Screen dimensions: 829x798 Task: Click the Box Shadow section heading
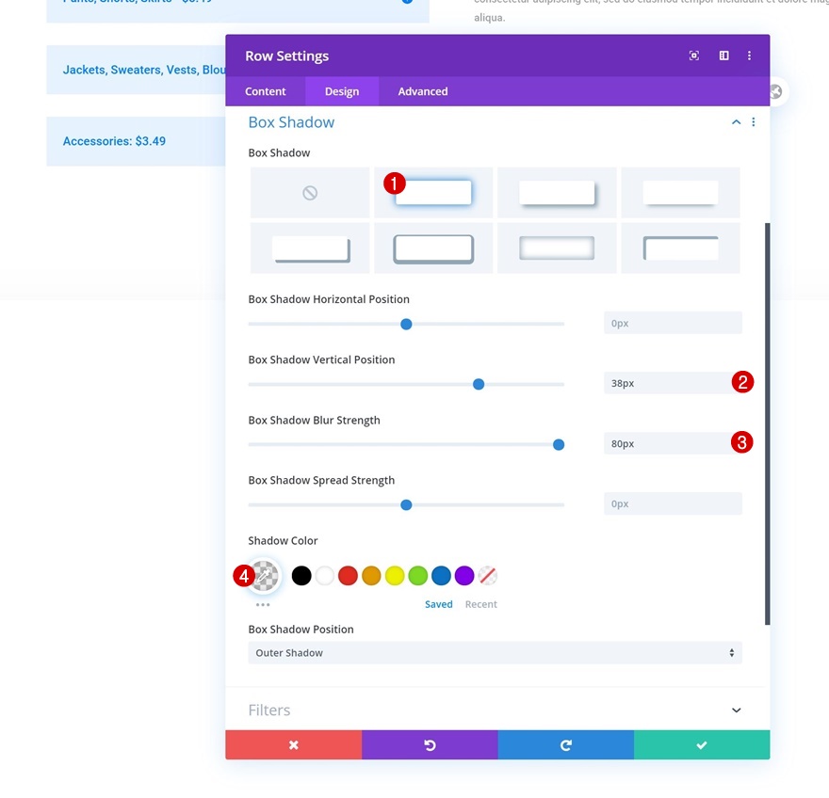point(291,122)
